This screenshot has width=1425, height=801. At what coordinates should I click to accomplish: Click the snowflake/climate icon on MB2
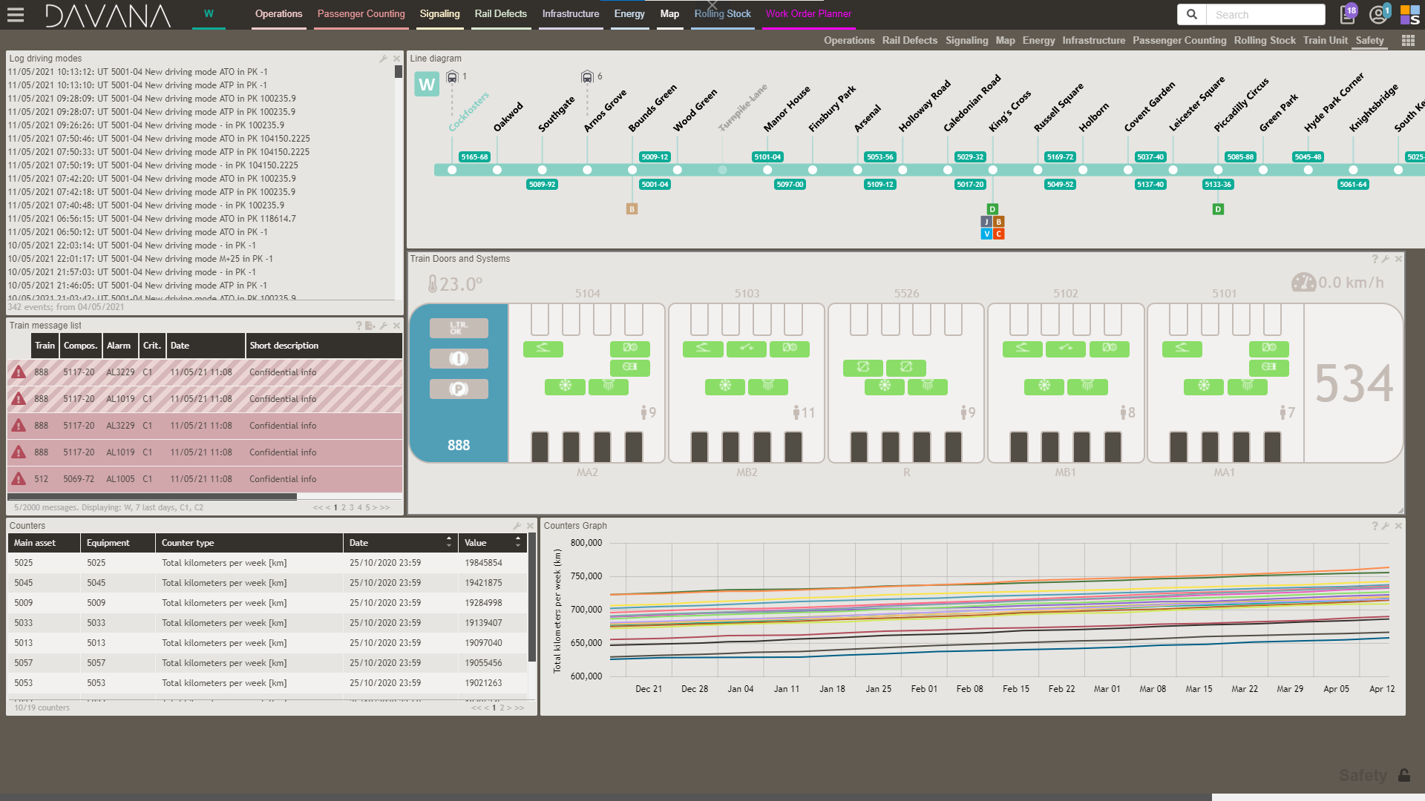pos(725,386)
